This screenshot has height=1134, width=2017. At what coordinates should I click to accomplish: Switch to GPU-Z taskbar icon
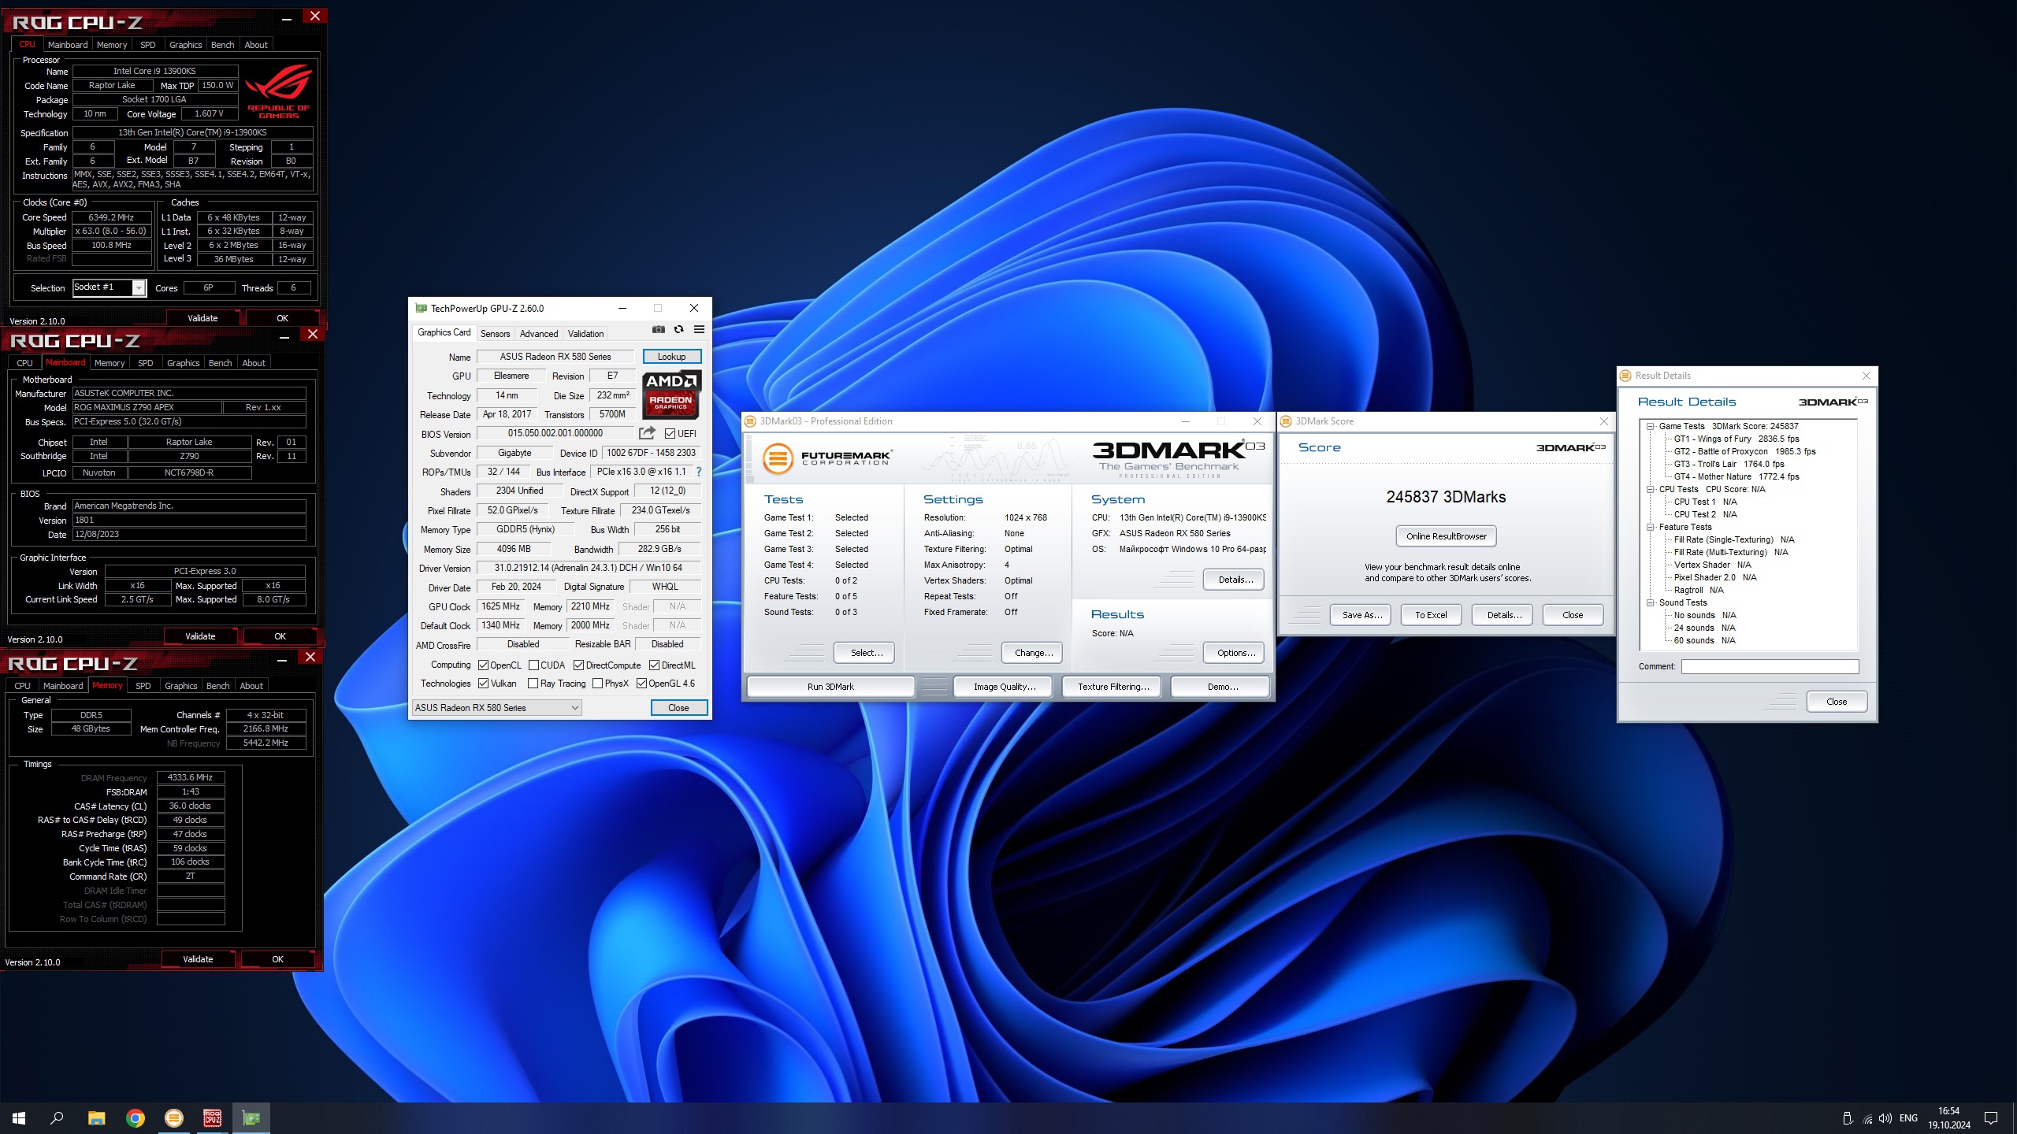pyautogui.click(x=251, y=1117)
